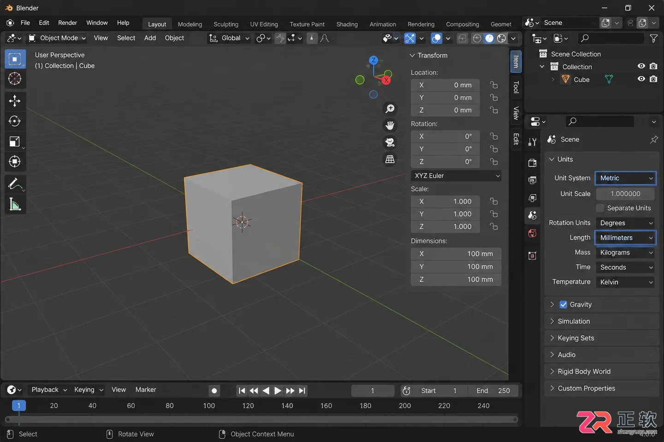Viewport: 664px width, 442px height.
Task: Pin the Scene properties with pin icon
Action: click(x=654, y=140)
